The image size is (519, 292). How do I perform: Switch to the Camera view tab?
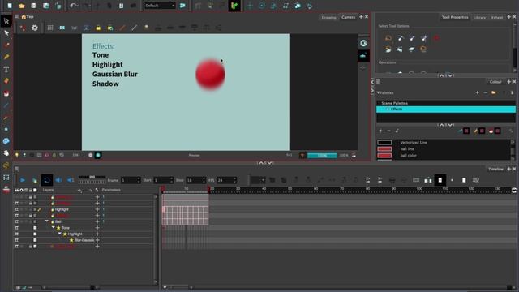tap(348, 17)
